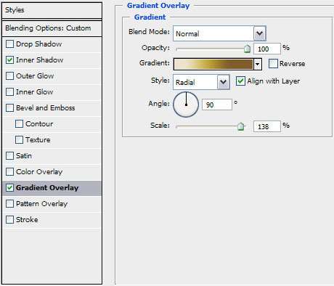Open the gradient Style dropdown showing Radial
The image size is (334, 286).
201,82
